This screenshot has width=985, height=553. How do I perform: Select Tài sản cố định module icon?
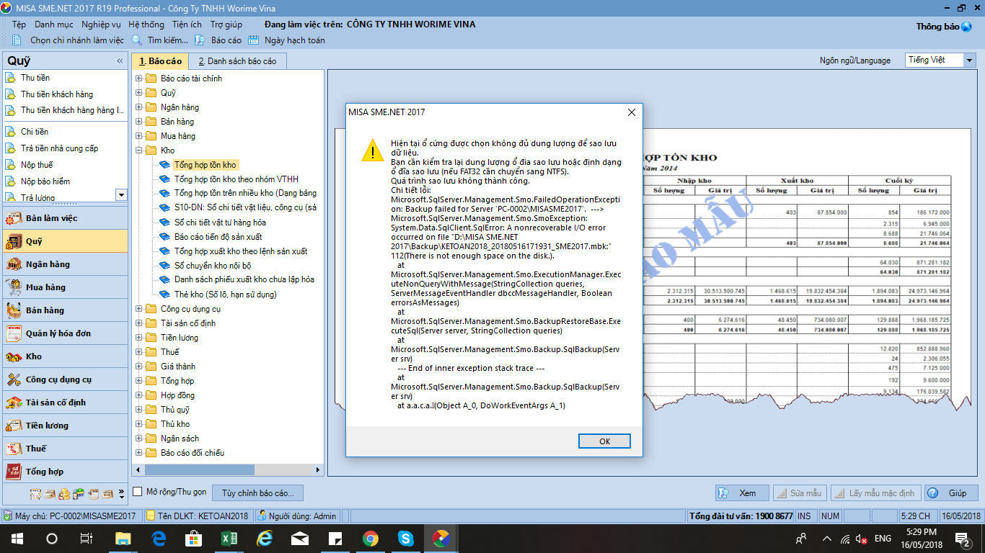pyautogui.click(x=14, y=403)
